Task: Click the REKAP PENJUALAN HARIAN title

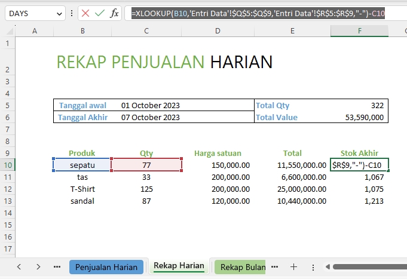Action: tap(164, 62)
